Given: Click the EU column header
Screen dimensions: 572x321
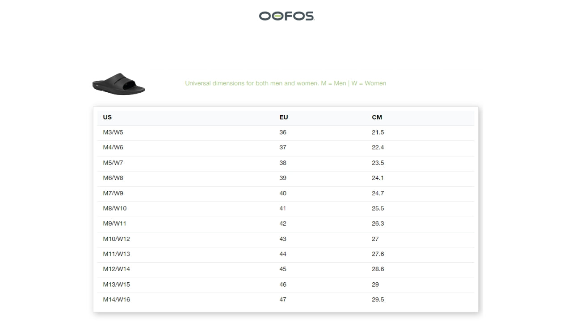Looking at the screenshot, I should tap(284, 117).
